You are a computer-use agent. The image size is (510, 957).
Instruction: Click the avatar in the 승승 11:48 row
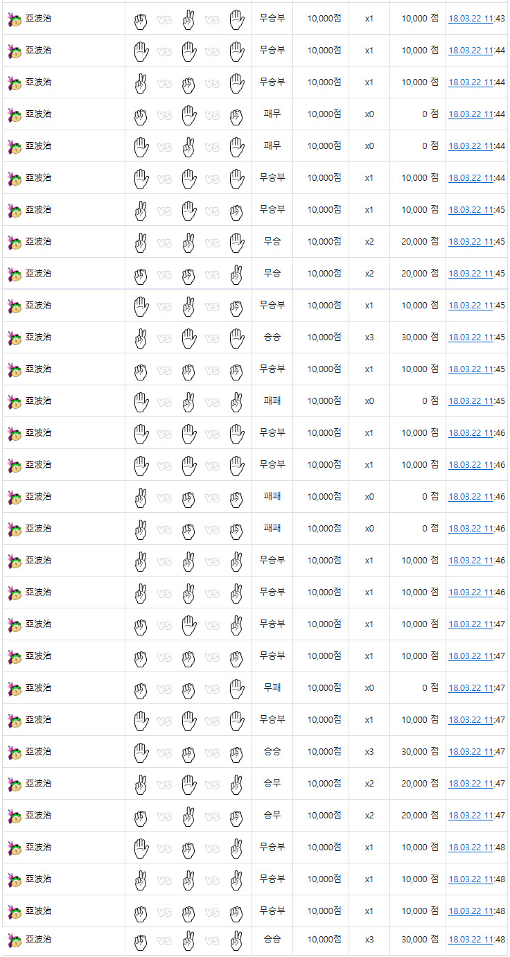point(15,940)
